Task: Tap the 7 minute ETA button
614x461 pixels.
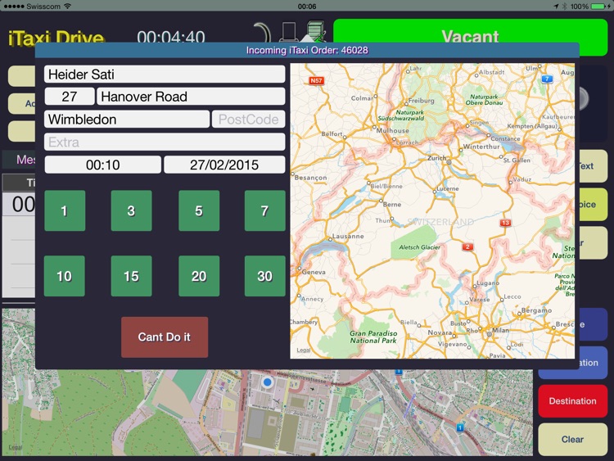Action: tap(264, 210)
